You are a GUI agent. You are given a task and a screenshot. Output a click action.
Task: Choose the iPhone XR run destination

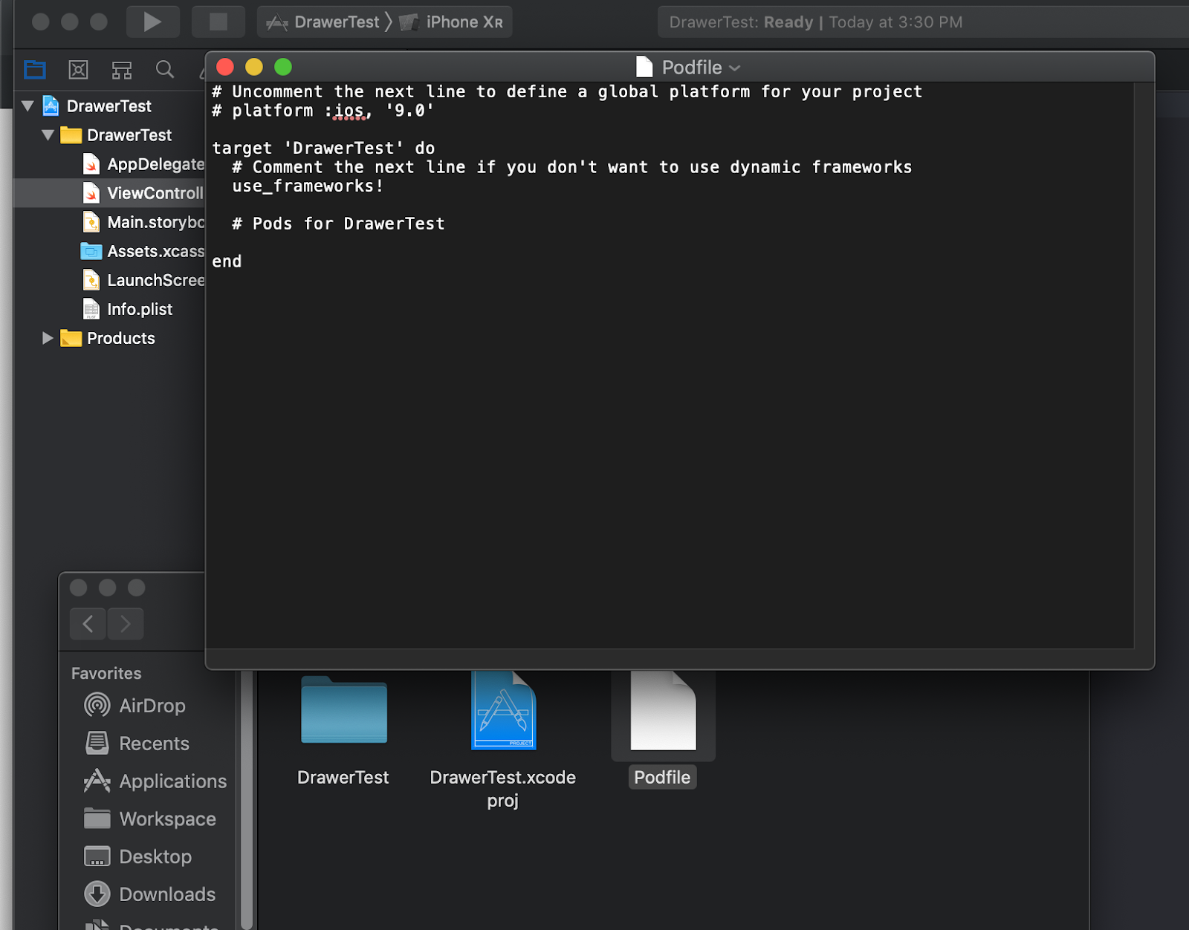(451, 22)
